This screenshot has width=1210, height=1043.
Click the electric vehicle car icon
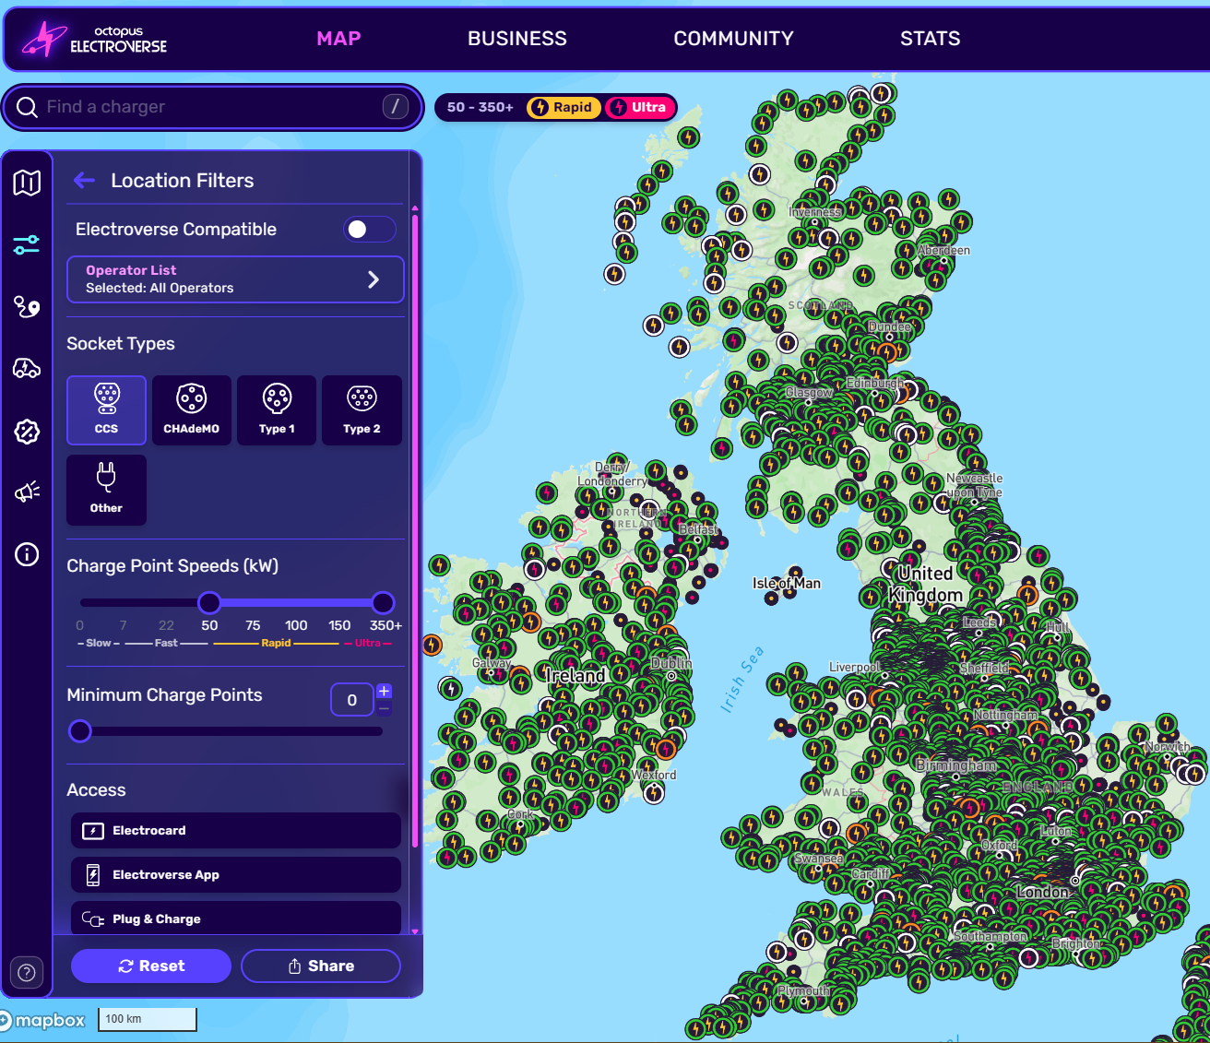click(x=27, y=369)
